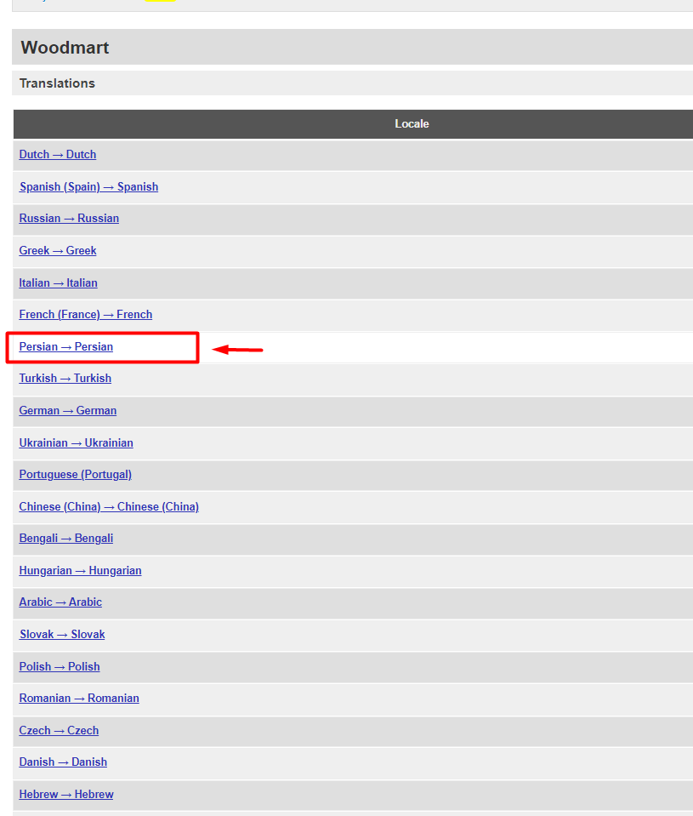Click the Russian → Russian locale link

click(x=69, y=219)
